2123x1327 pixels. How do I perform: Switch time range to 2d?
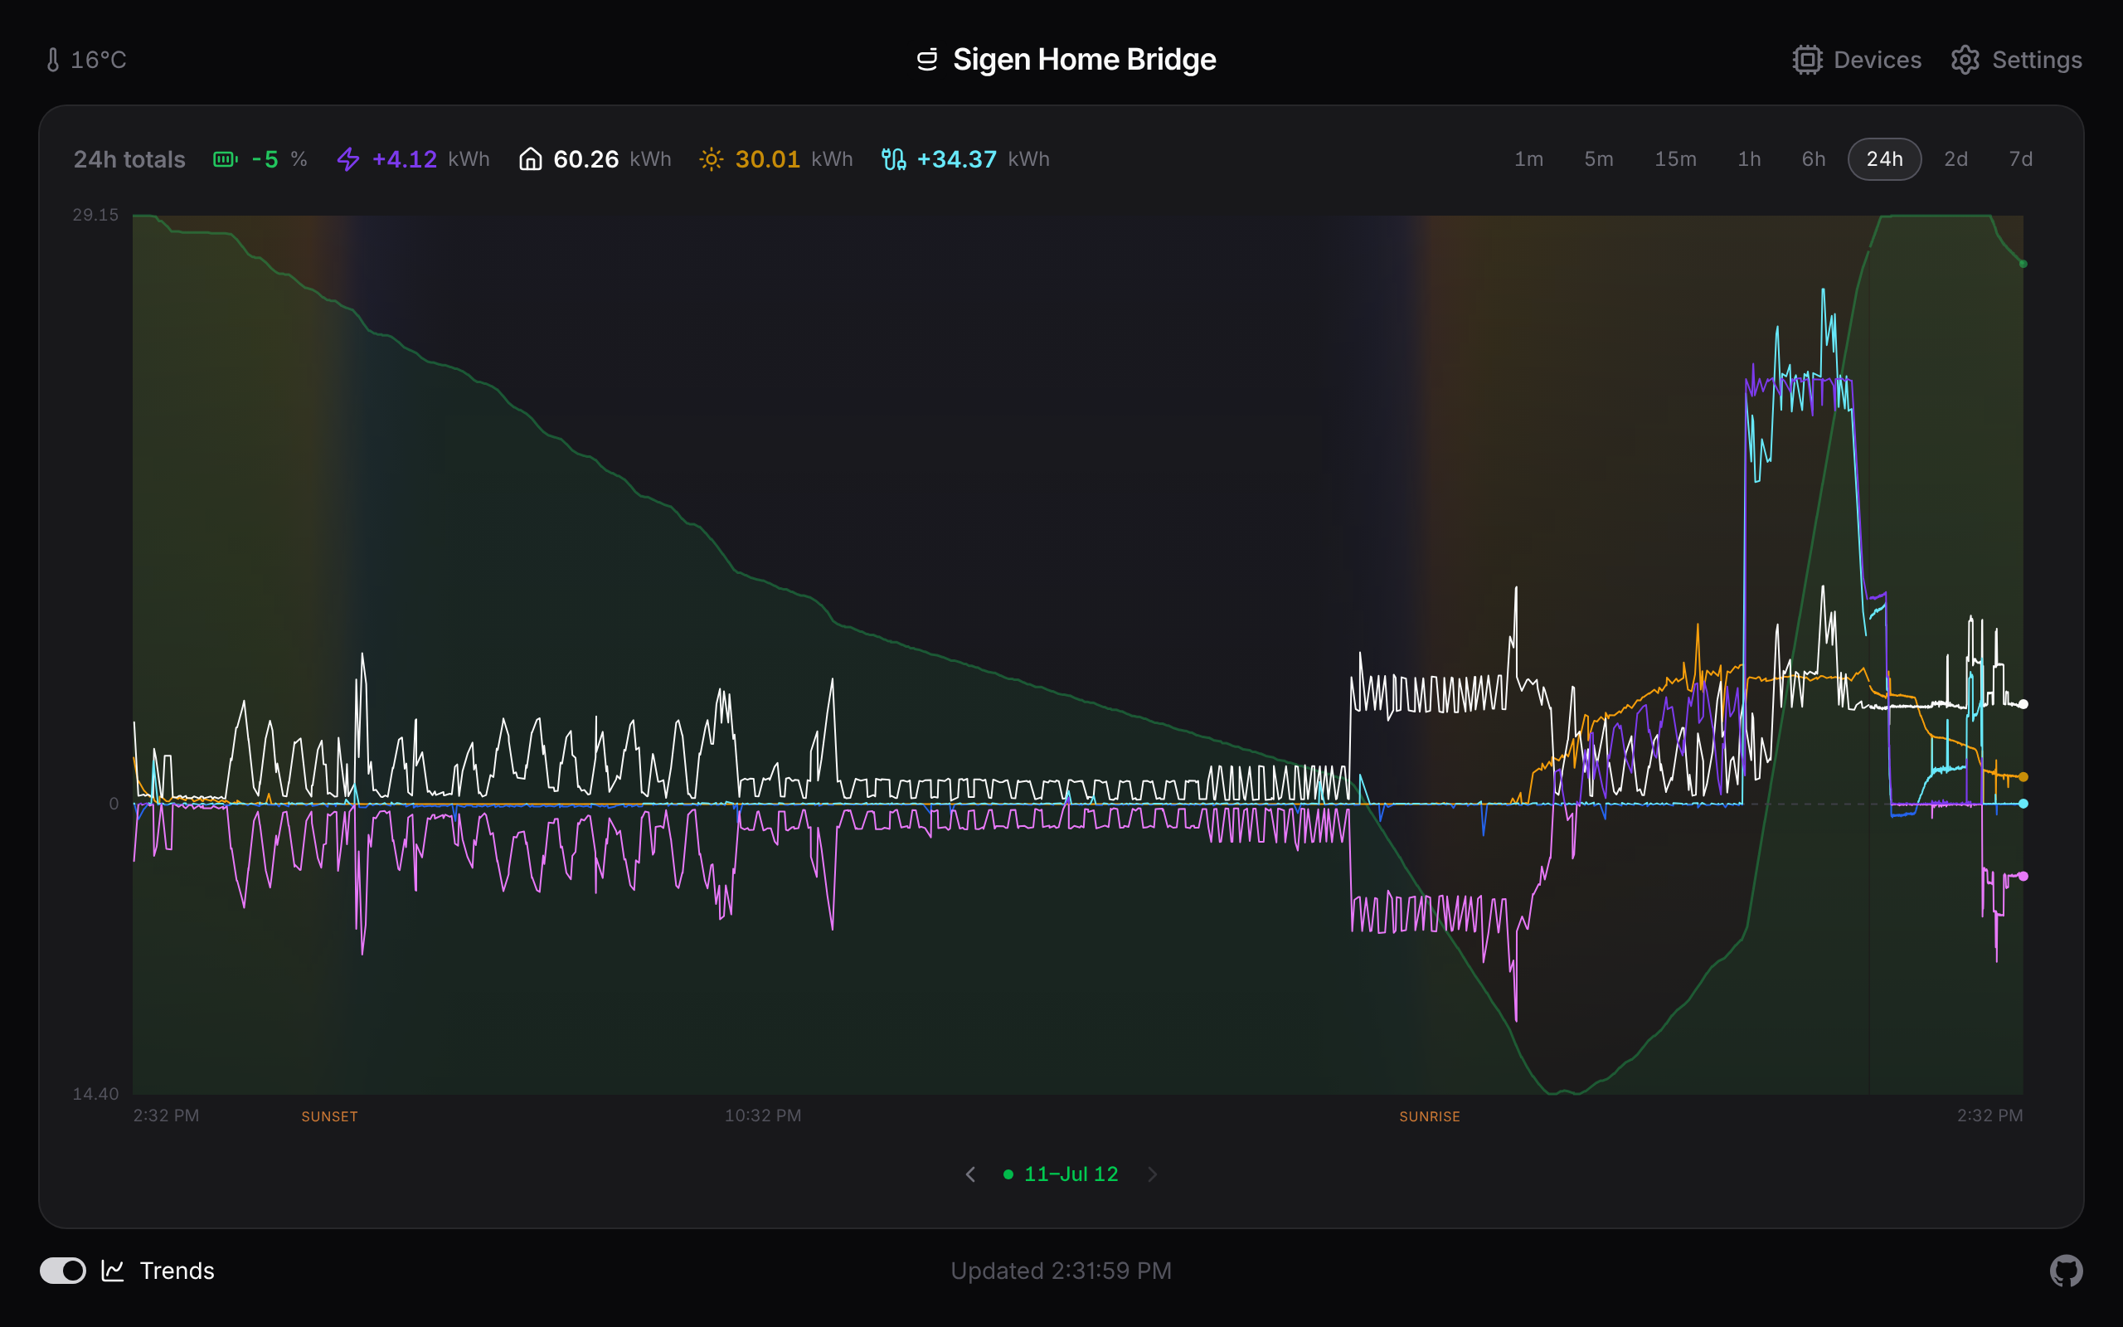point(1955,159)
